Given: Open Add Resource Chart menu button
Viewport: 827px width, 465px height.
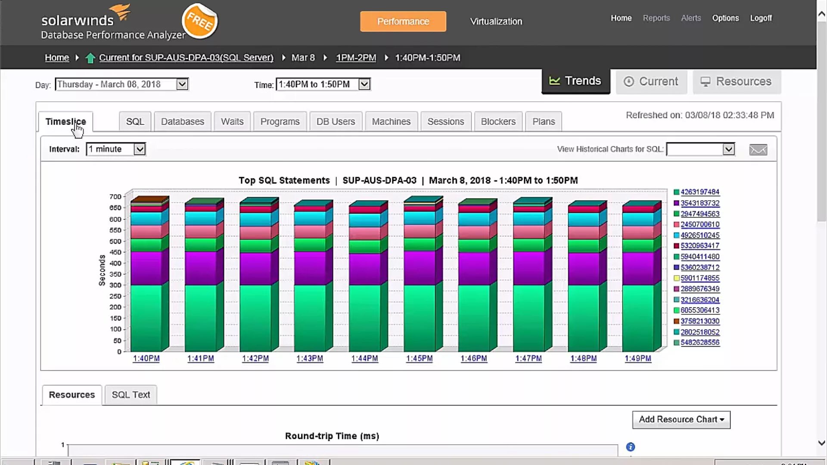Looking at the screenshot, I should (681, 419).
